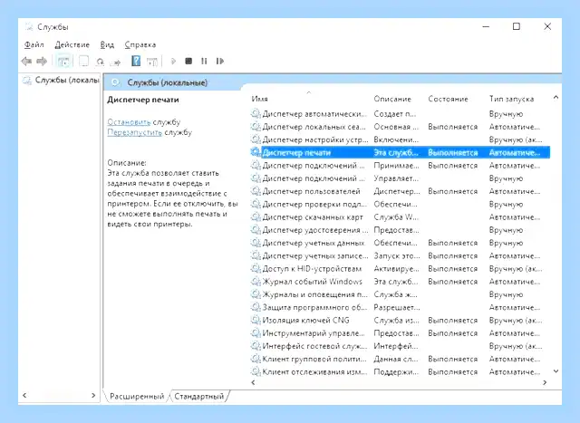Image resolution: width=580 pixels, height=423 pixels.
Task: Click the Службы window title icon
Action: click(x=29, y=27)
